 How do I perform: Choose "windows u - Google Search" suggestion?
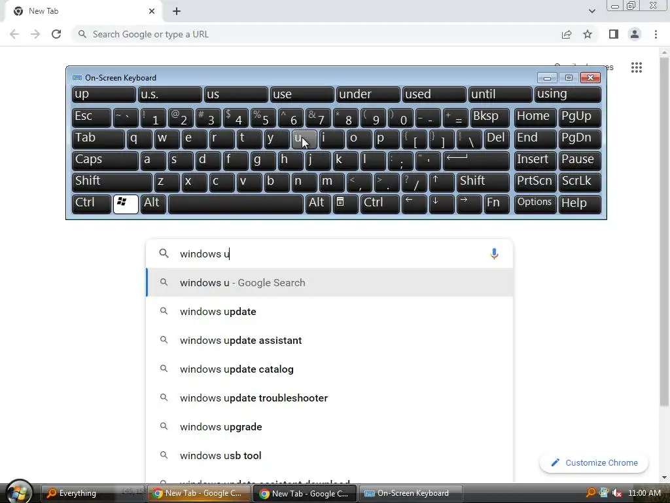coord(330,282)
